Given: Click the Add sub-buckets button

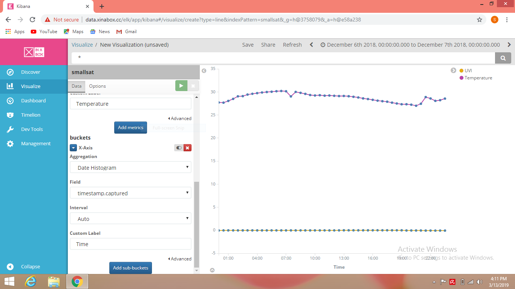Looking at the screenshot, I should point(130,268).
